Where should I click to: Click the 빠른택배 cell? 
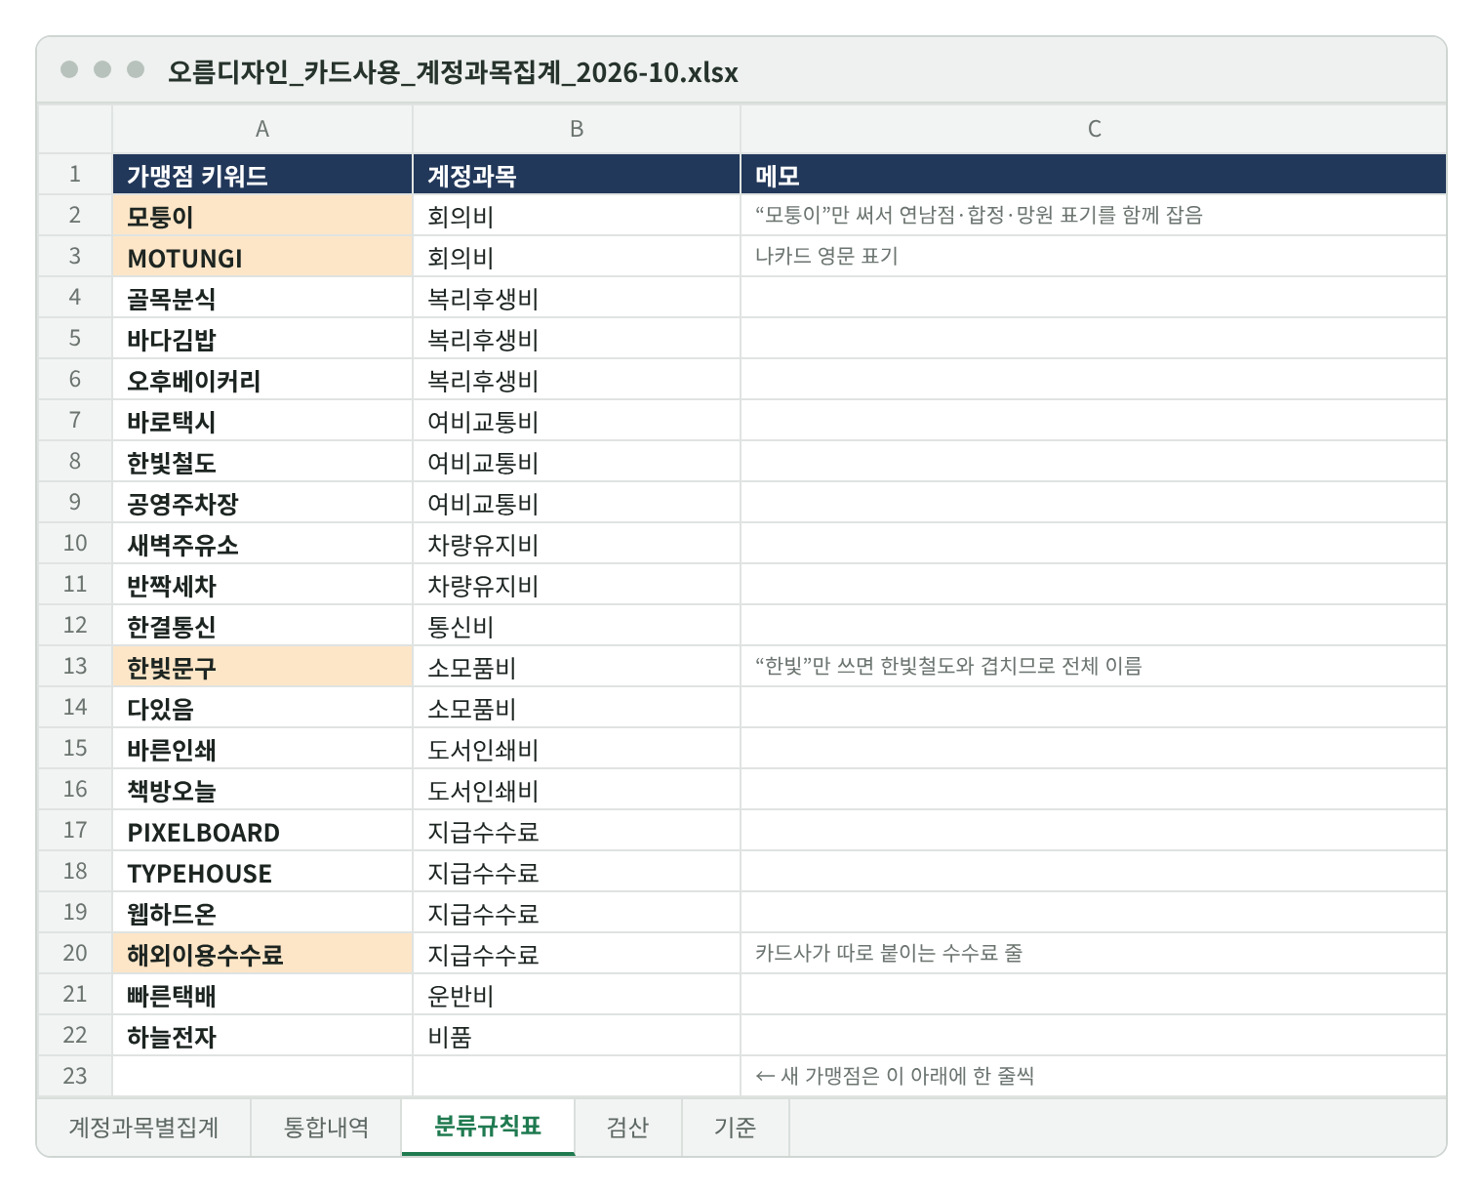[x=262, y=995]
